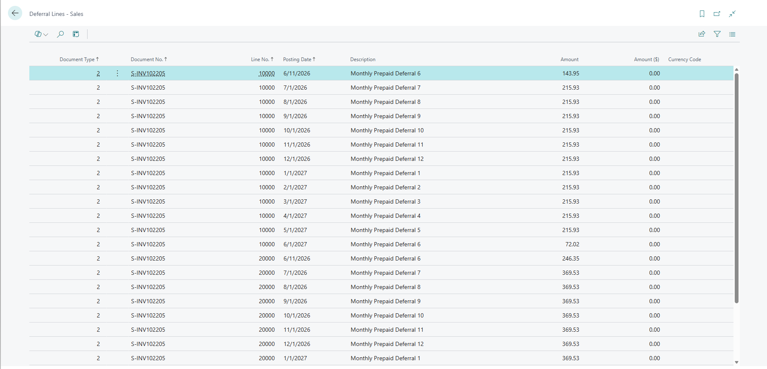Select the amount 143.95 cell

[571, 73]
